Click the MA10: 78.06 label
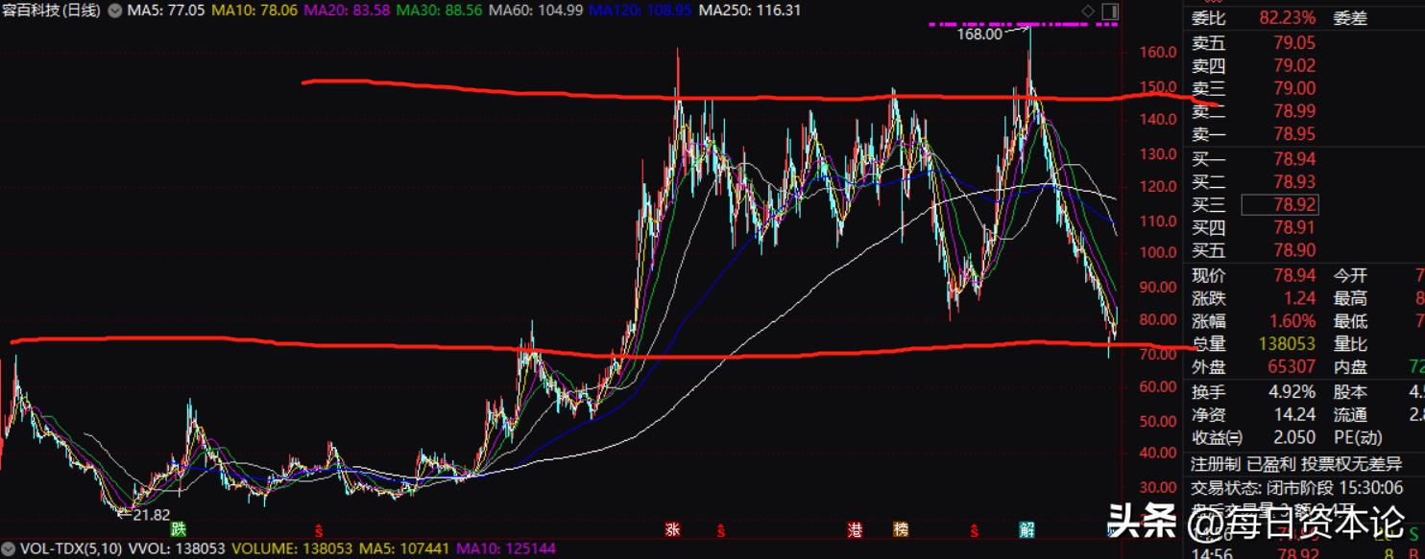Viewport: 1425px width, 559px height. (x=254, y=11)
